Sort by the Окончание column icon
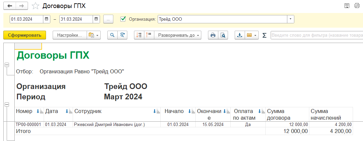The width and height of the screenshot is (363, 141). [x=226, y=111]
